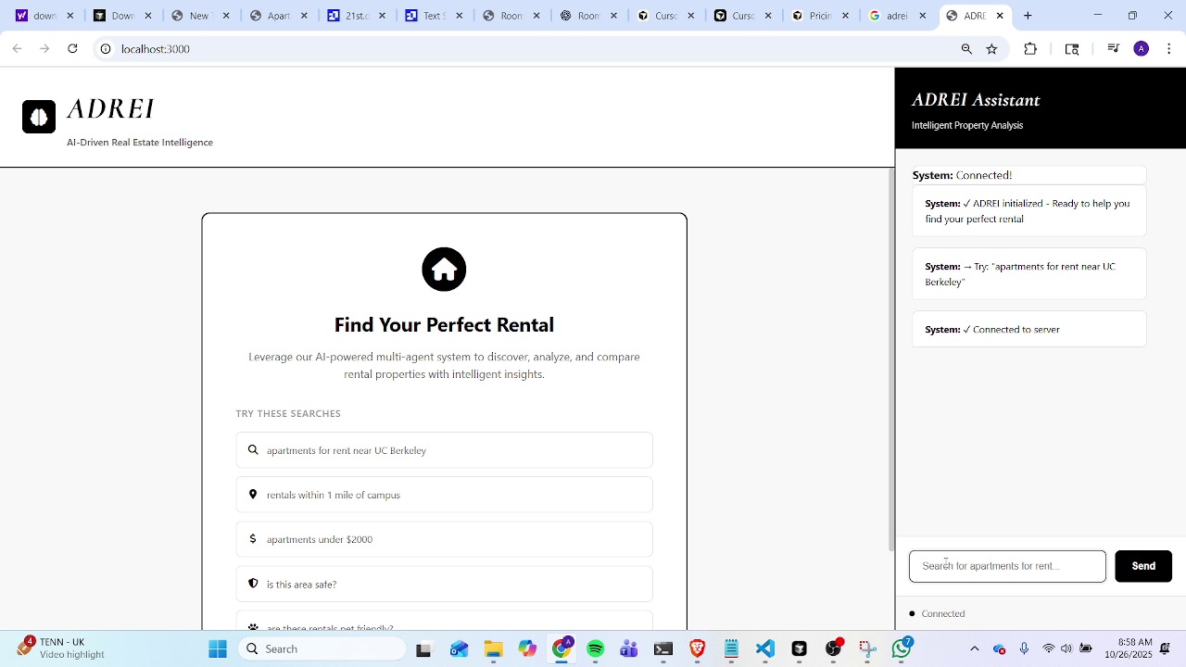This screenshot has height=667, width=1186.
Task: Click the magnifier icon beside UC Berkeley suggestion
Action: (253, 450)
